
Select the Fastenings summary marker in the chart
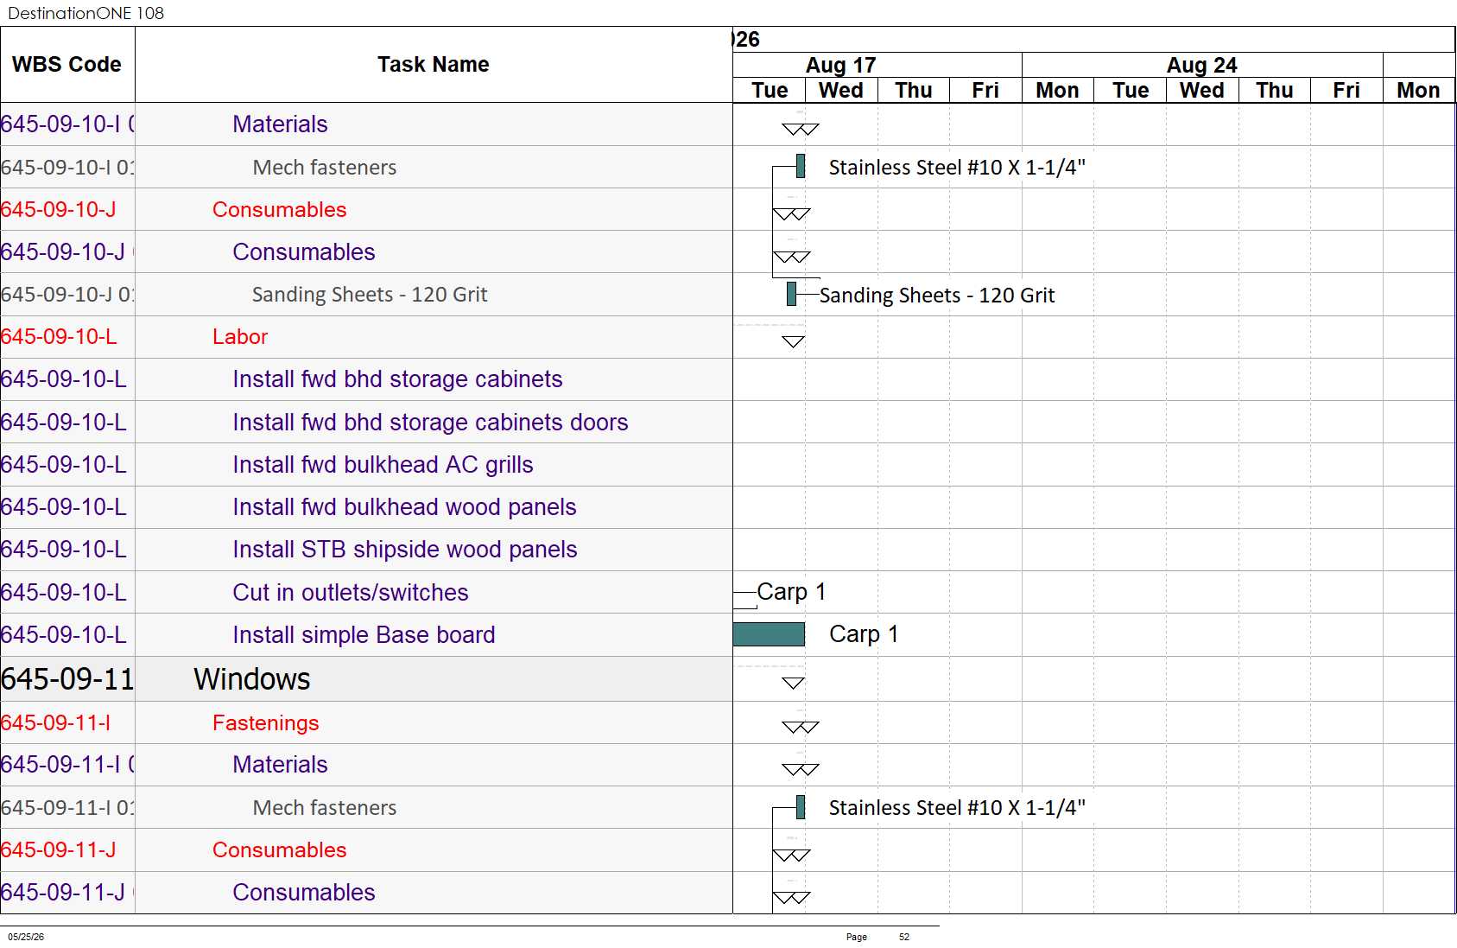(800, 727)
